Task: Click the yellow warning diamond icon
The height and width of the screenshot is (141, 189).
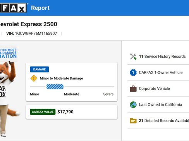Action: tap(34, 78)
